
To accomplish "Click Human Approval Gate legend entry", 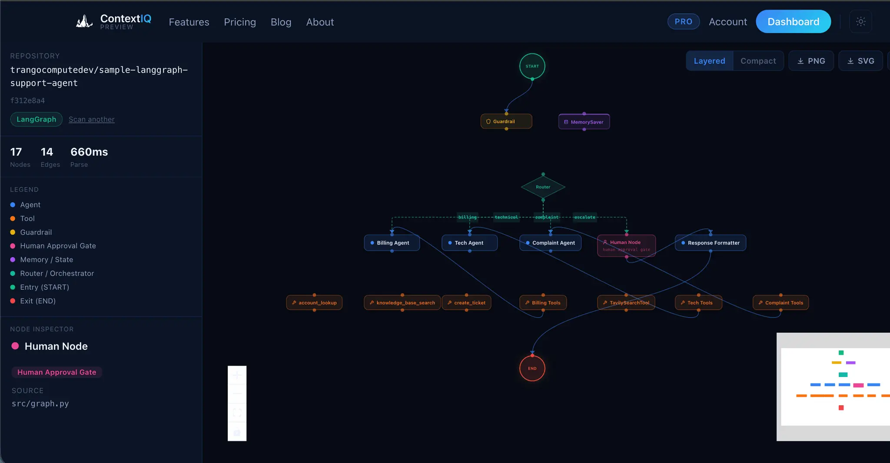I will click(x=53, y=246).
